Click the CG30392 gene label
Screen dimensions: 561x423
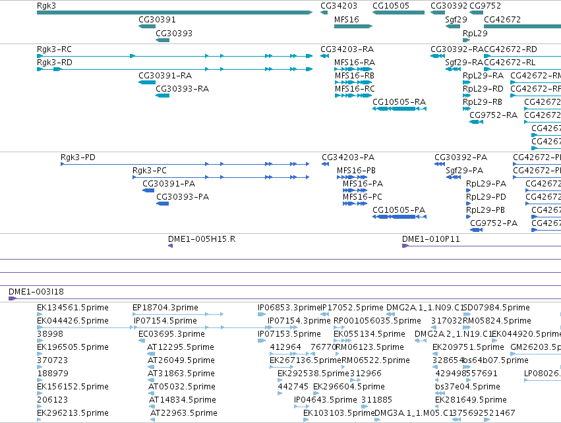point(449,6)
